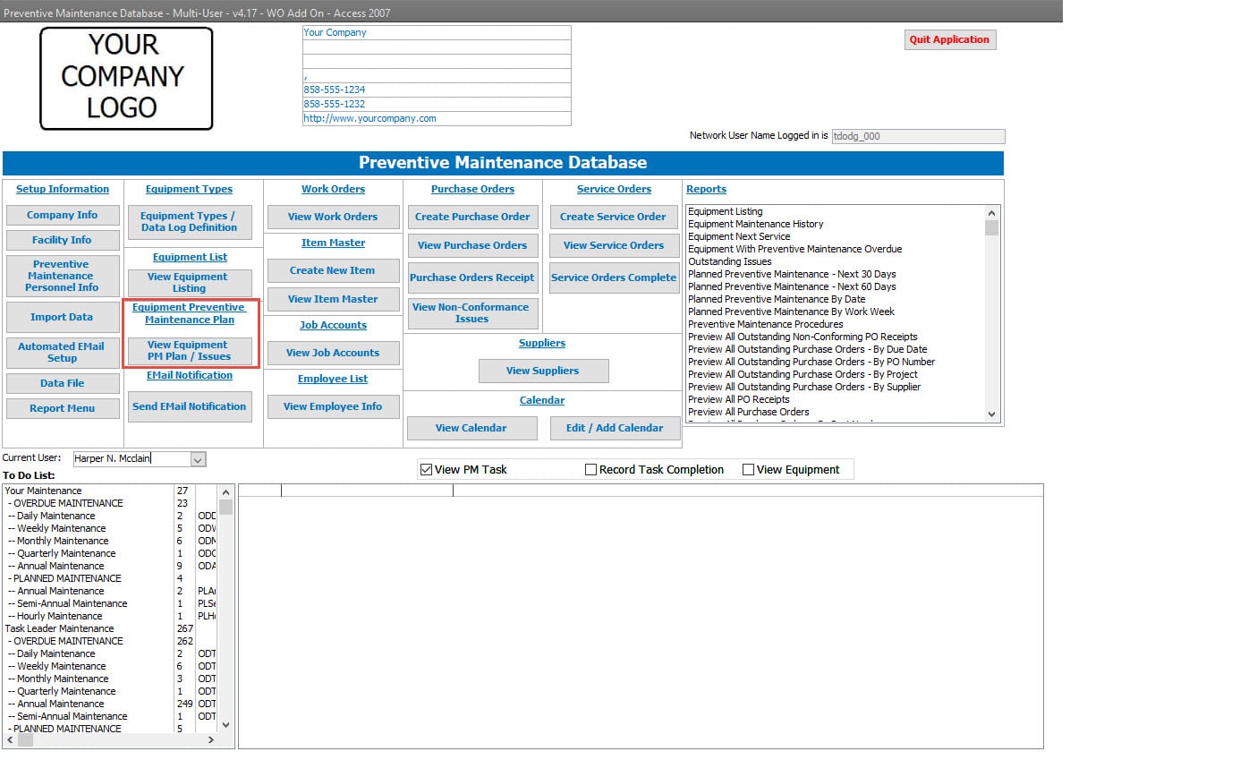Uncheck the View PM Task checkbox
The height and width of the screenshot is (760, 1240).
pyautogui.click(x=426, y=469)
